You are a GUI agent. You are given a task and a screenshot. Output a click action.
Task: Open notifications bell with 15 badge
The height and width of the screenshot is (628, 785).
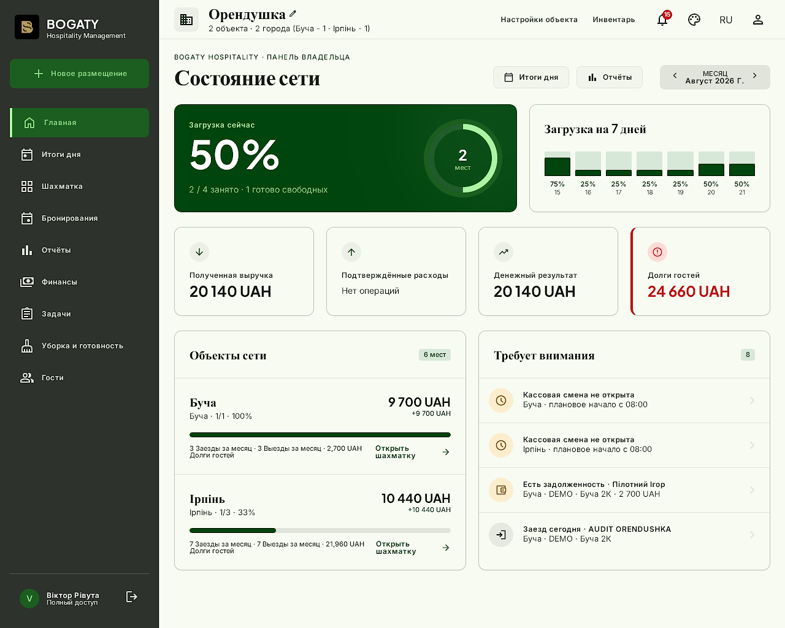click(x=662, y=20)
